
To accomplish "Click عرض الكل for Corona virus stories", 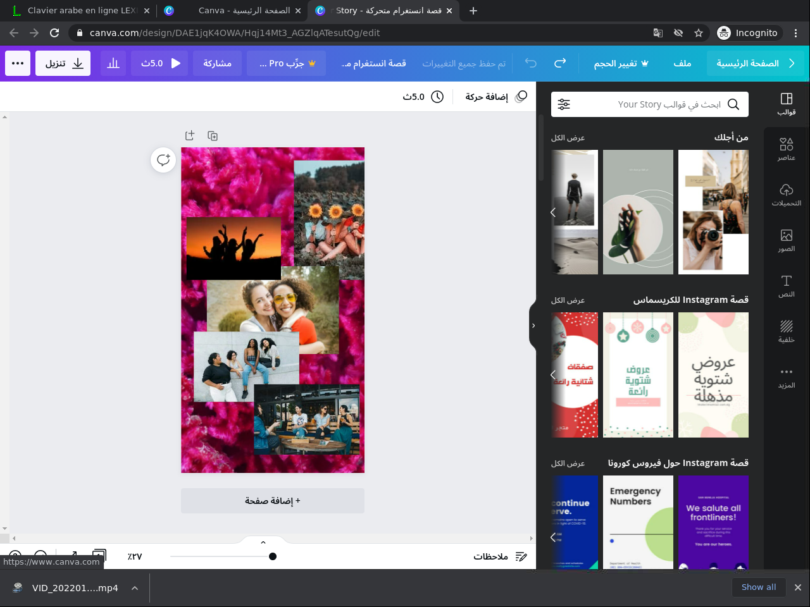I will pos(568,463).
